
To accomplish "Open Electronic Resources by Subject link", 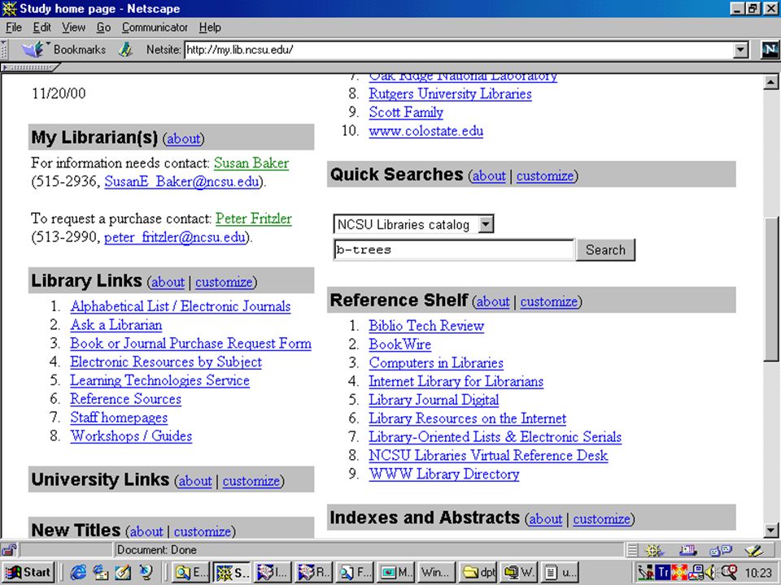I will (166, 362).
